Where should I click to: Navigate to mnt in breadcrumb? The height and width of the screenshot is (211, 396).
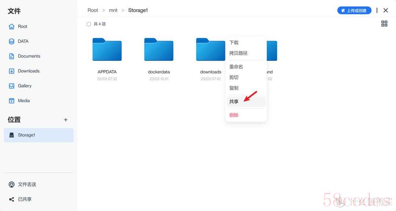click(x=113, y=10)
